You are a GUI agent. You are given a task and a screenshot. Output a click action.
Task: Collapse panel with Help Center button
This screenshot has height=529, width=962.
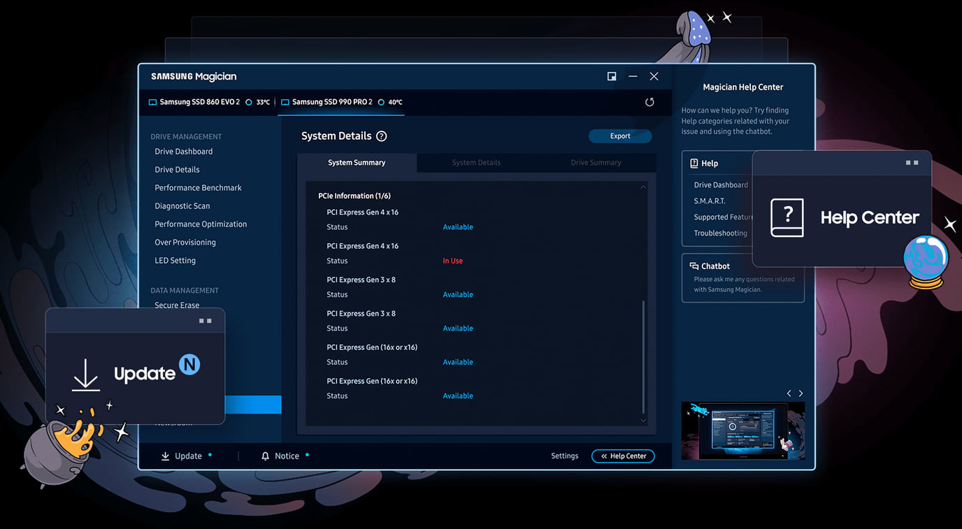click(x=623, y=456)
